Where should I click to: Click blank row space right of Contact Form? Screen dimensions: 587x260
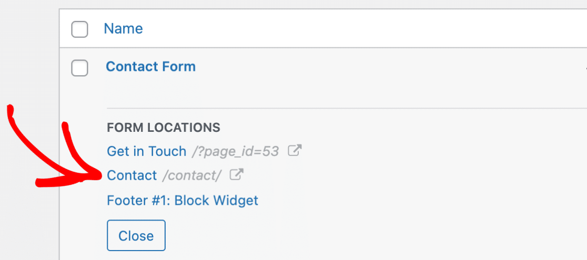click(x=389, y=67)
